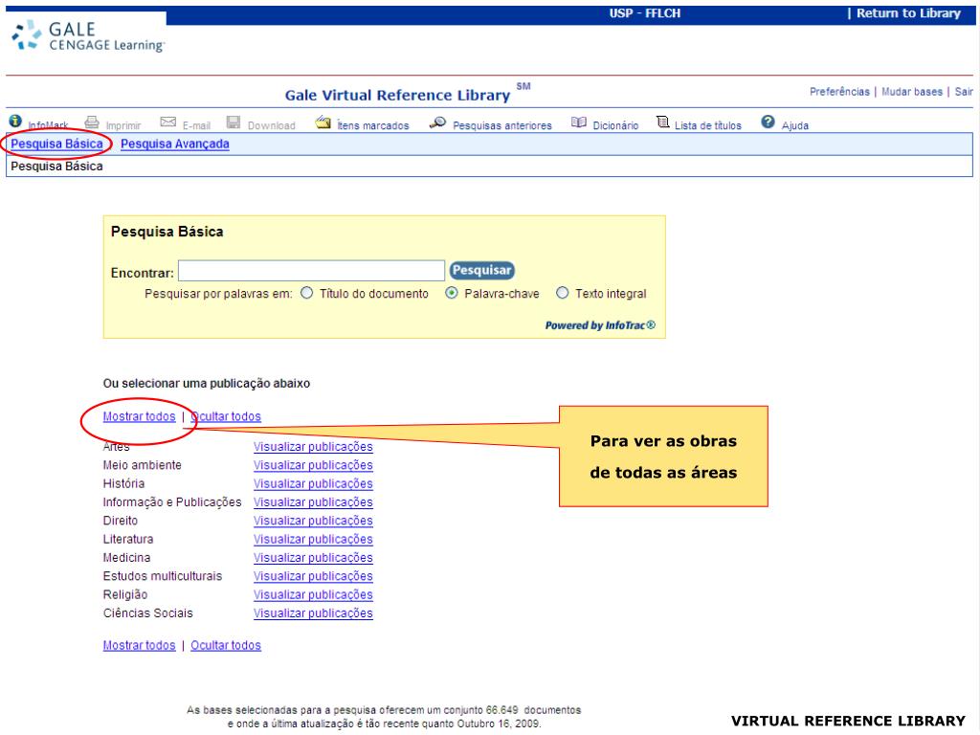The height and width of the screenshot is (735, 980).
Task: Click the Informação e Publicações label
Action: (x=172, y=501)
